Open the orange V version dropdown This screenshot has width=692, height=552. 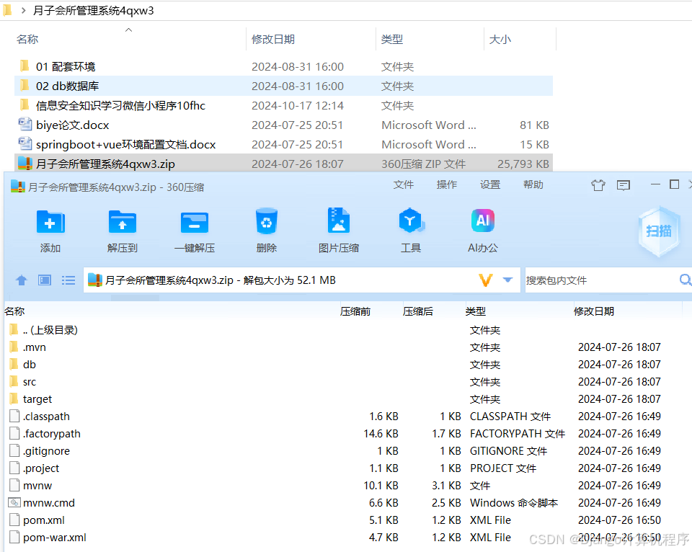(x=486, y=280)
